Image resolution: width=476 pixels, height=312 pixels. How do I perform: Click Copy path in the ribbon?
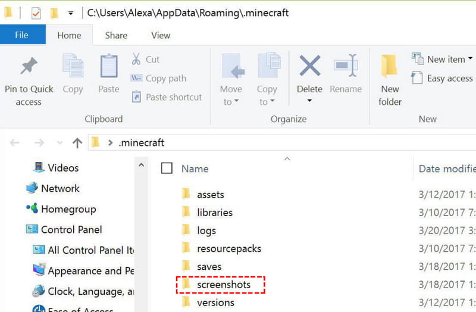tap(158, 78)
